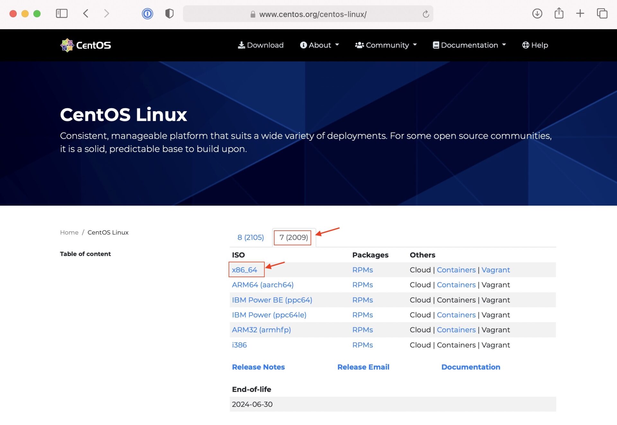Open the Help nav link
Viewport: 617px width, 425px height.
pyautogui.click(x=535, y=45)
